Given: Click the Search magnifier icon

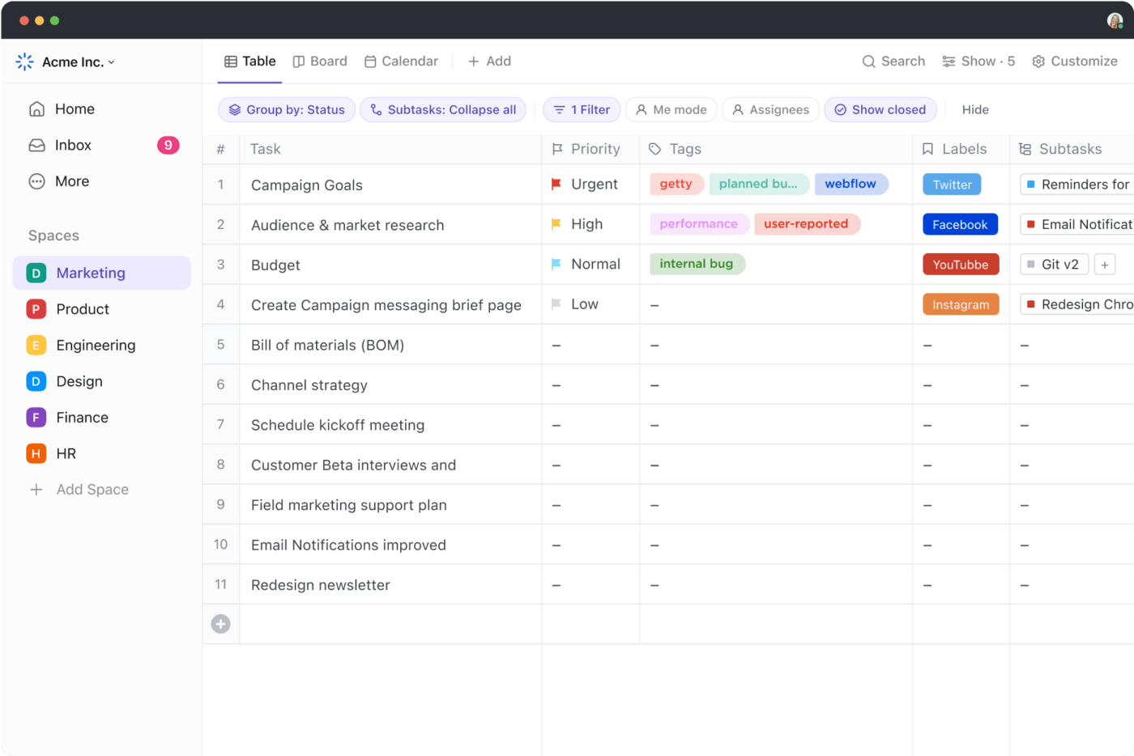Looking at the screenshot, I should (868, 62).
